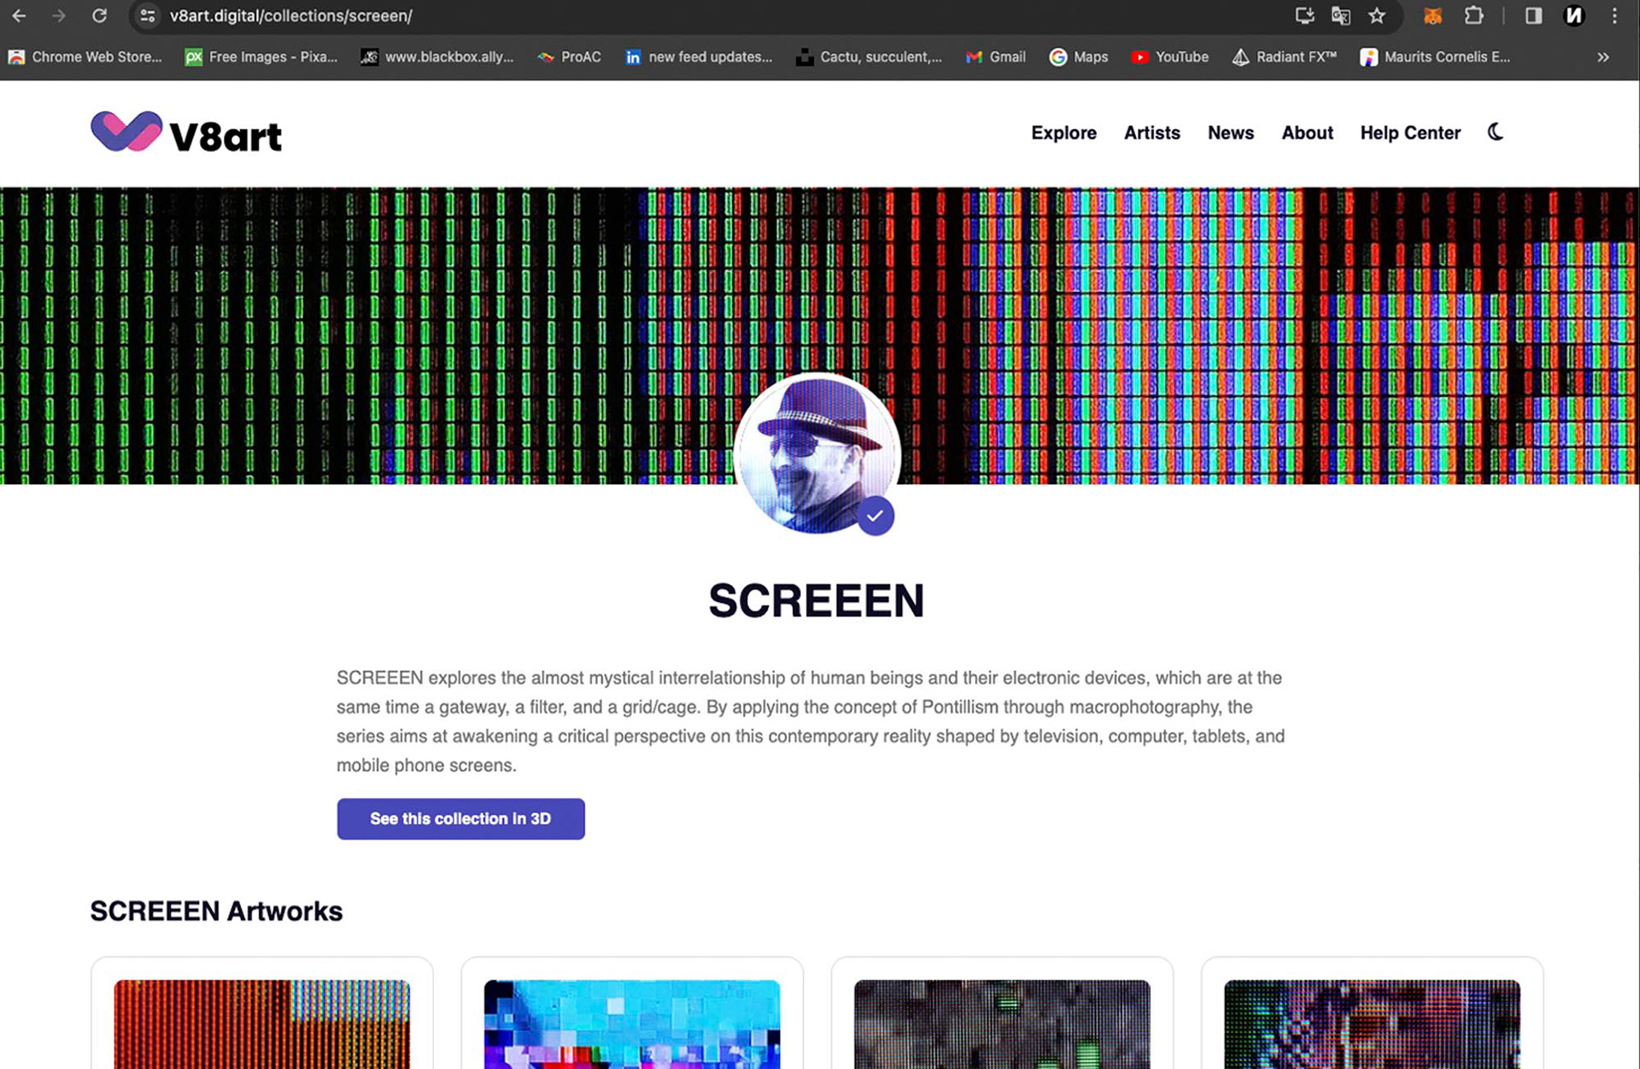
Task: Open the Chrome three-dot menu
Action: [x=1614, y=15]
